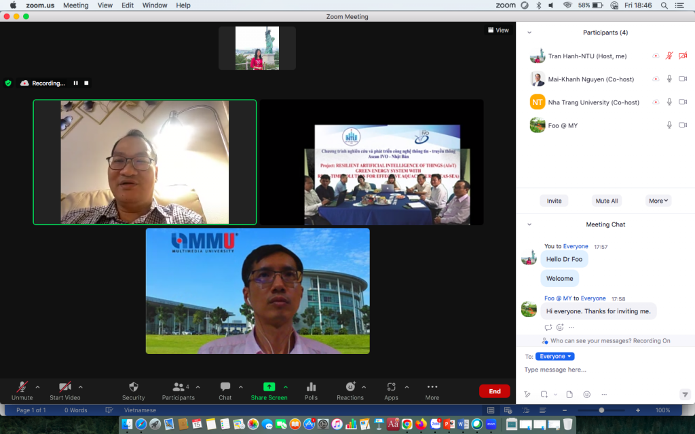The width and height of the screenshot is (695, 434).
Task: Open the Security shield icon
Action: [x=134, y=387]
